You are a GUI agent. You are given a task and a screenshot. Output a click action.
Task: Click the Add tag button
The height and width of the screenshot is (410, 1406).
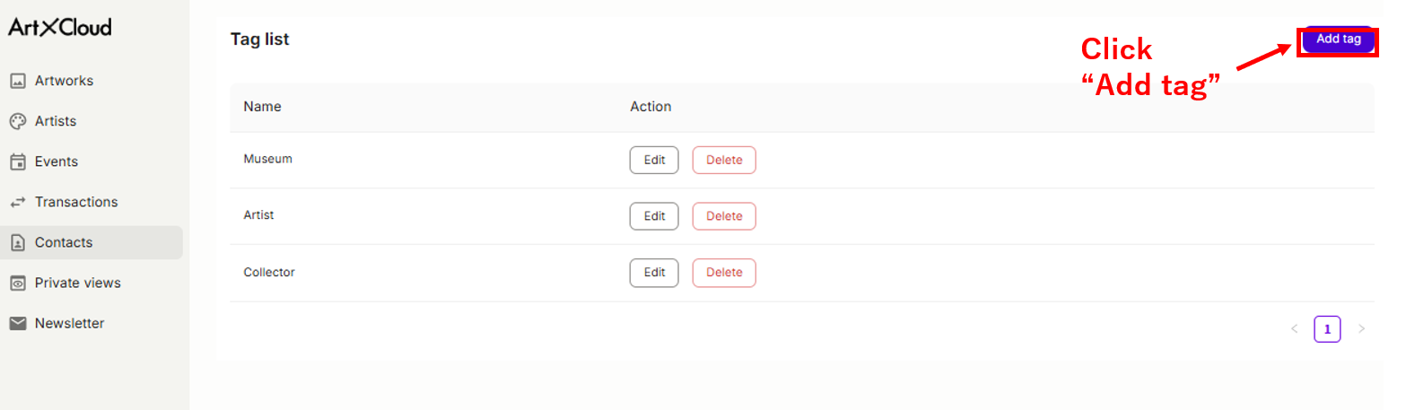point(1338,39)
